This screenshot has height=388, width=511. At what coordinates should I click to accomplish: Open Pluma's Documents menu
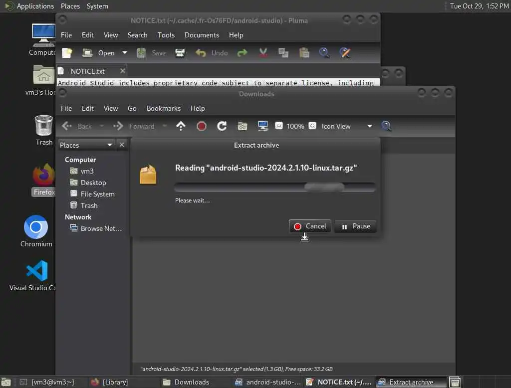click(x=202, y=35)
